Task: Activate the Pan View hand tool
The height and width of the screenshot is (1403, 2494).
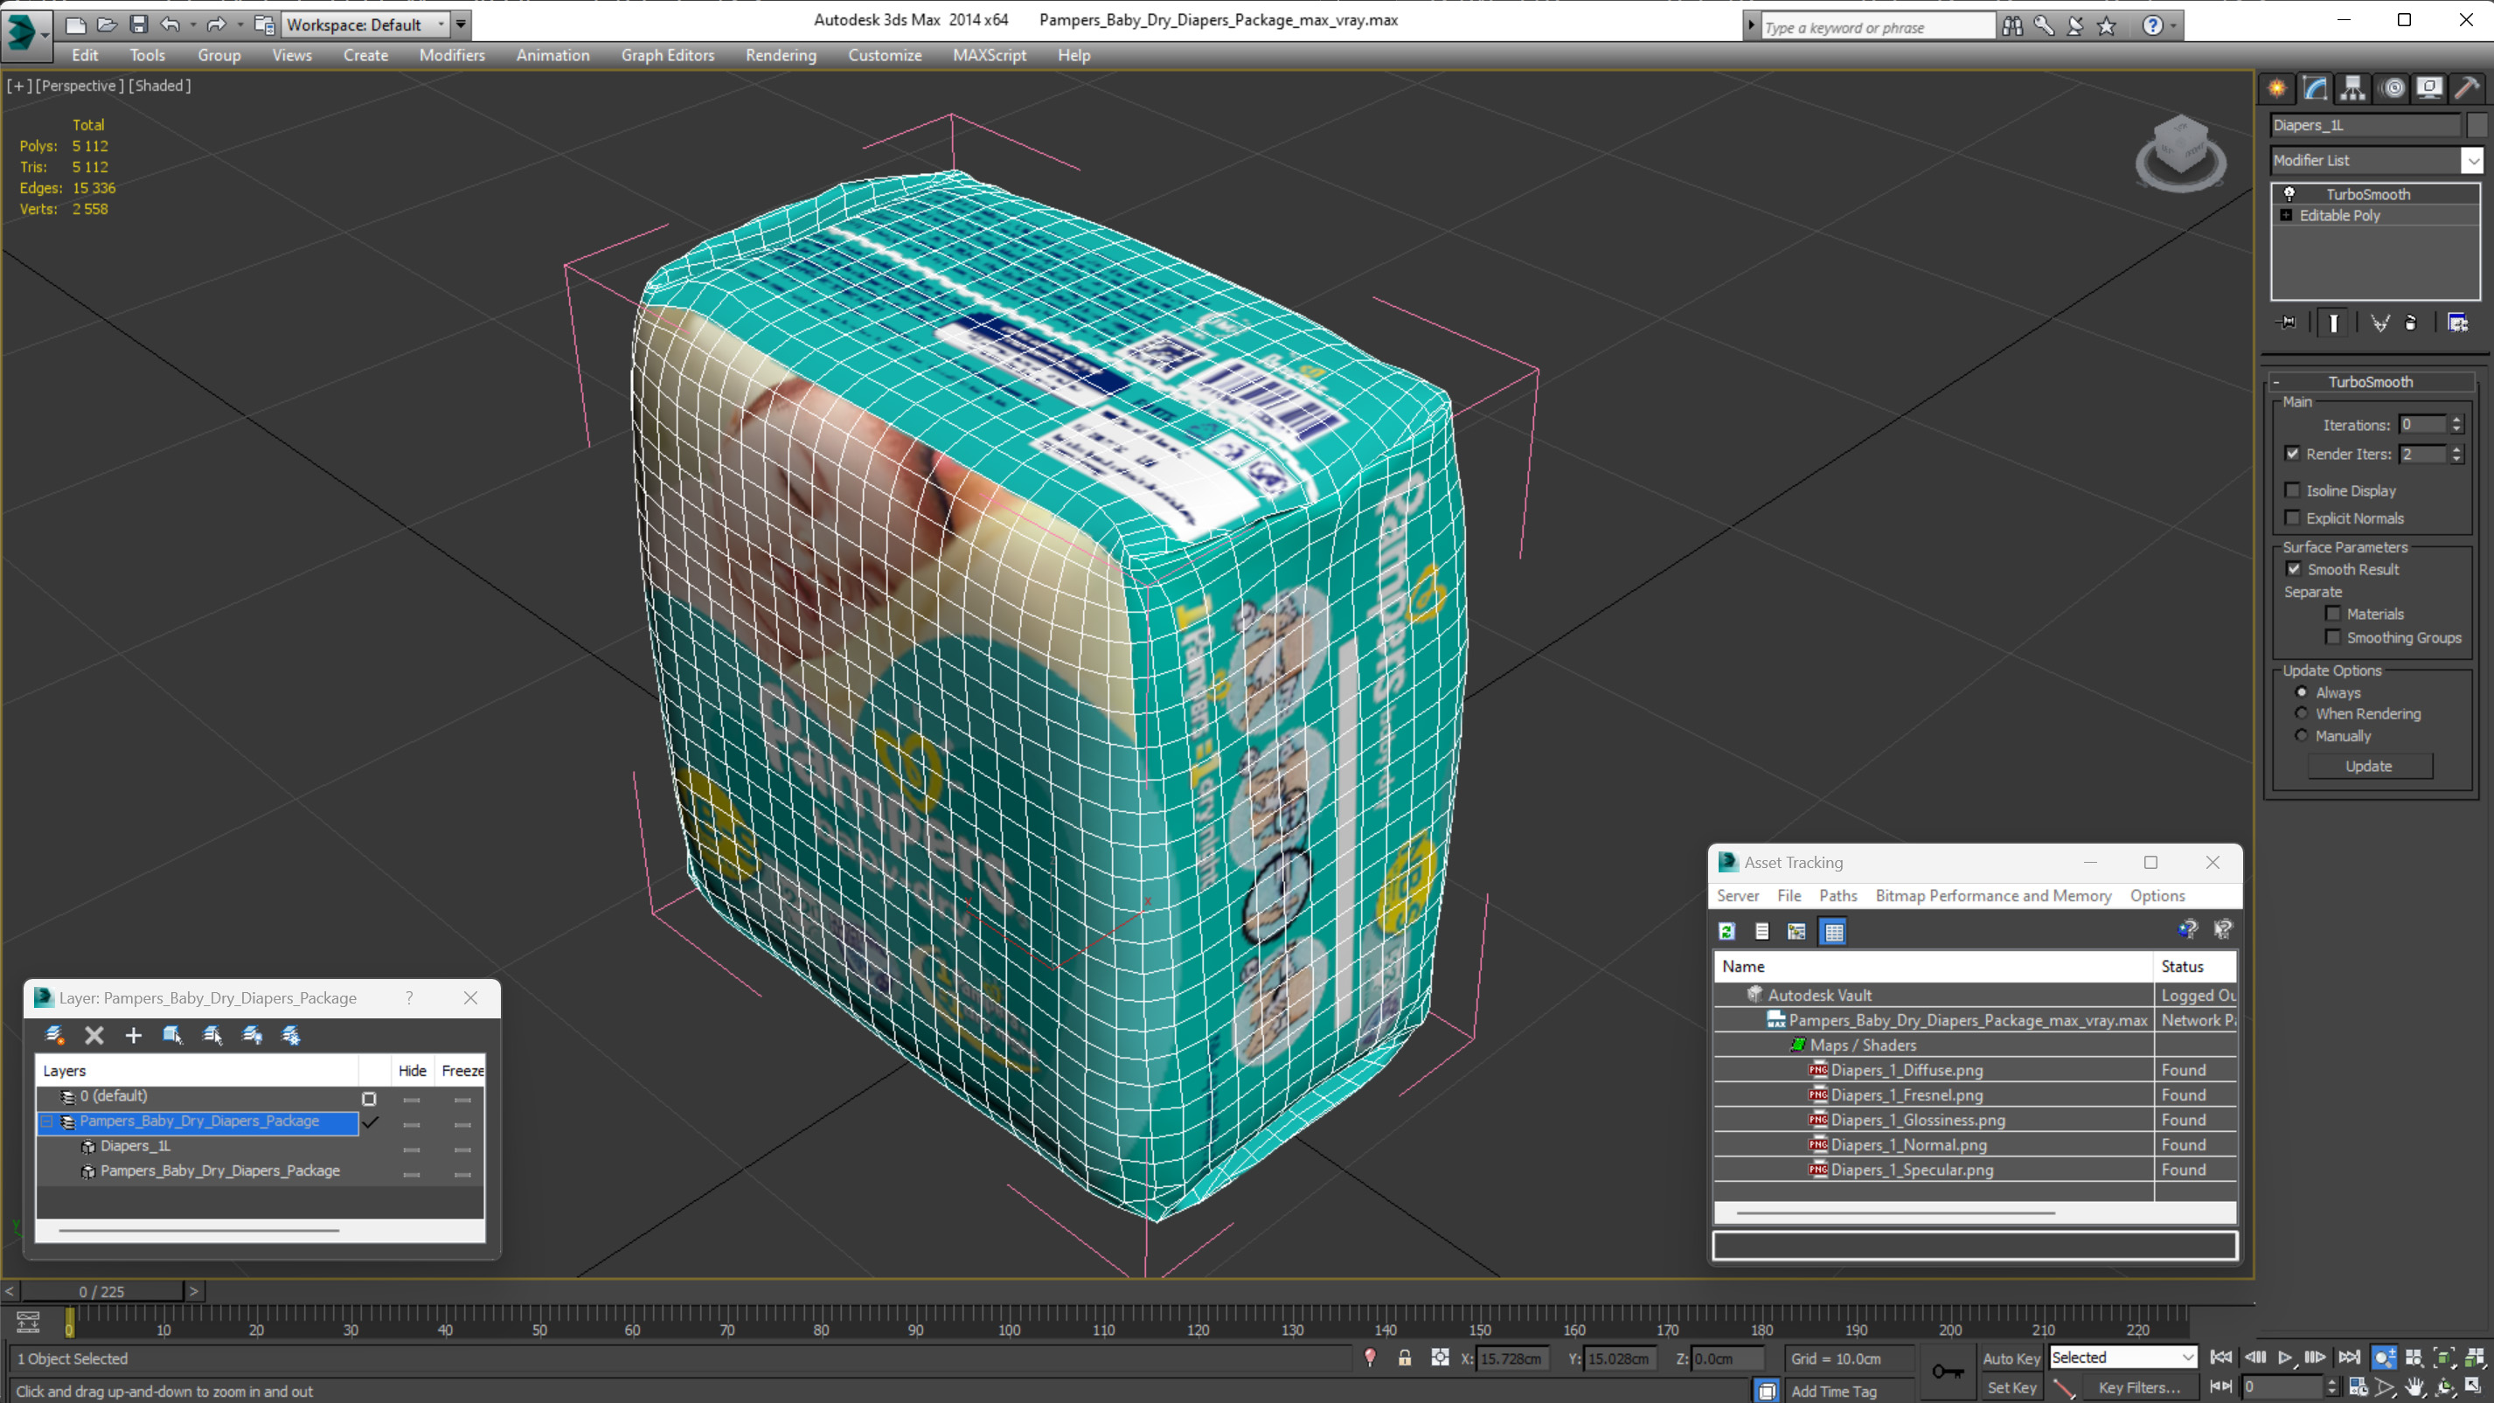Action: [2414, 1387]
